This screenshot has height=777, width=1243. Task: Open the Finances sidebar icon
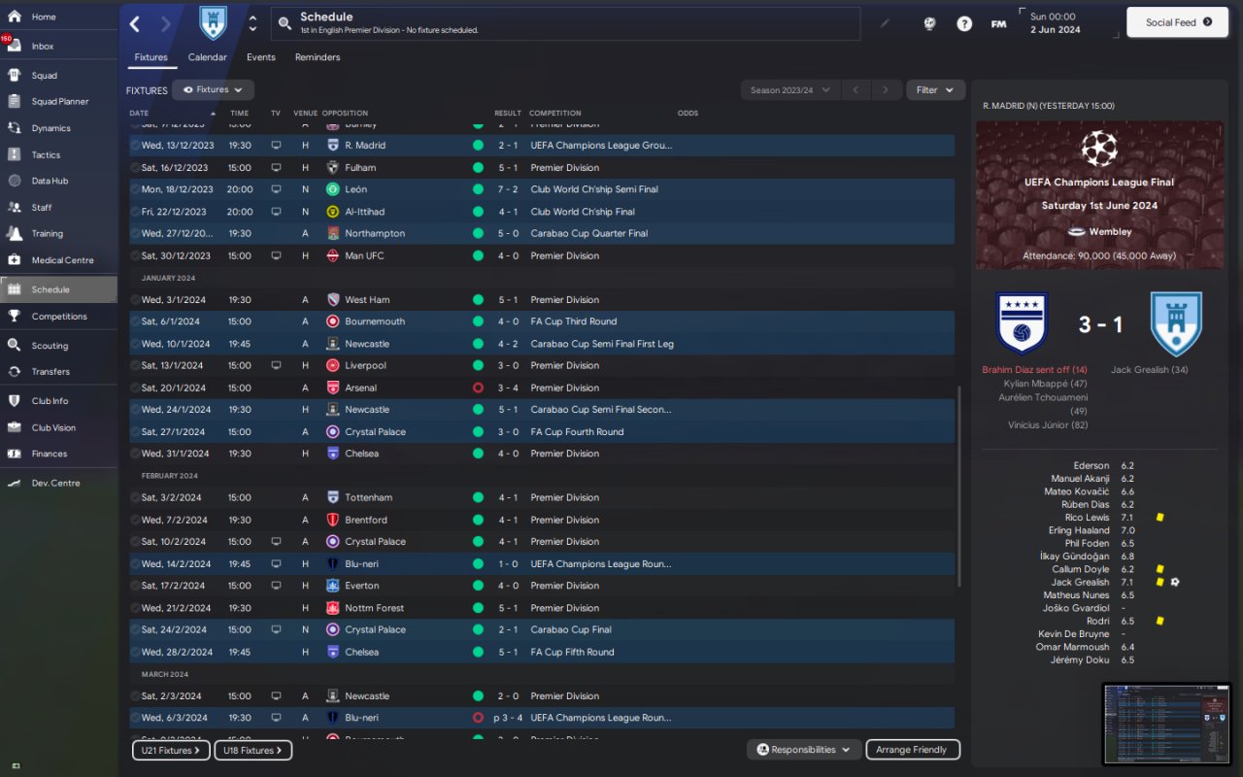point(14,454)
